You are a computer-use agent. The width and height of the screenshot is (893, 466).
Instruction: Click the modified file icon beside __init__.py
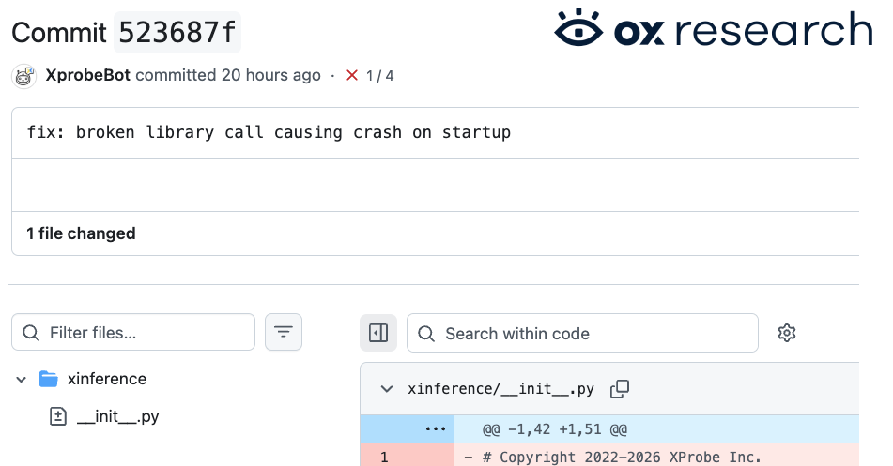click(58, 416)
